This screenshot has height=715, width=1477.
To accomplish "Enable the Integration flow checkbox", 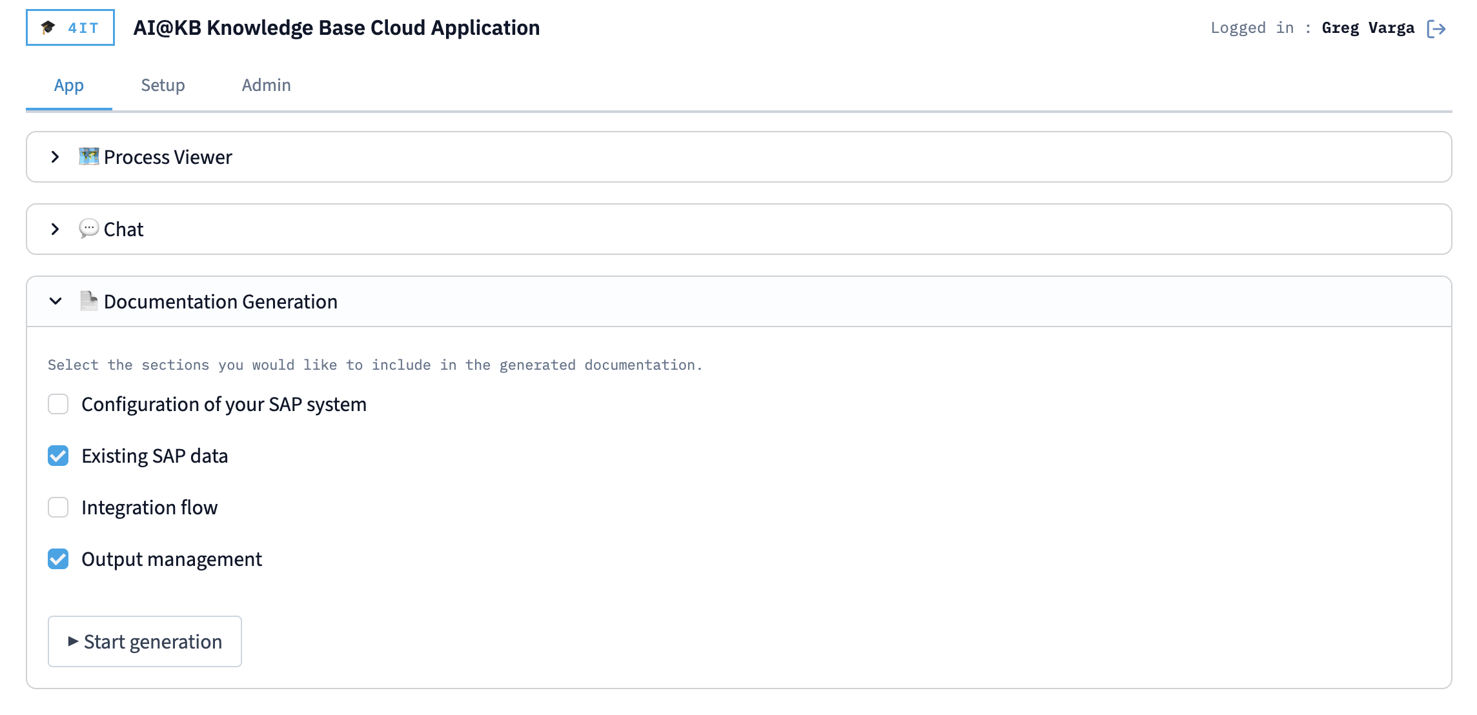I will [58, 507].
